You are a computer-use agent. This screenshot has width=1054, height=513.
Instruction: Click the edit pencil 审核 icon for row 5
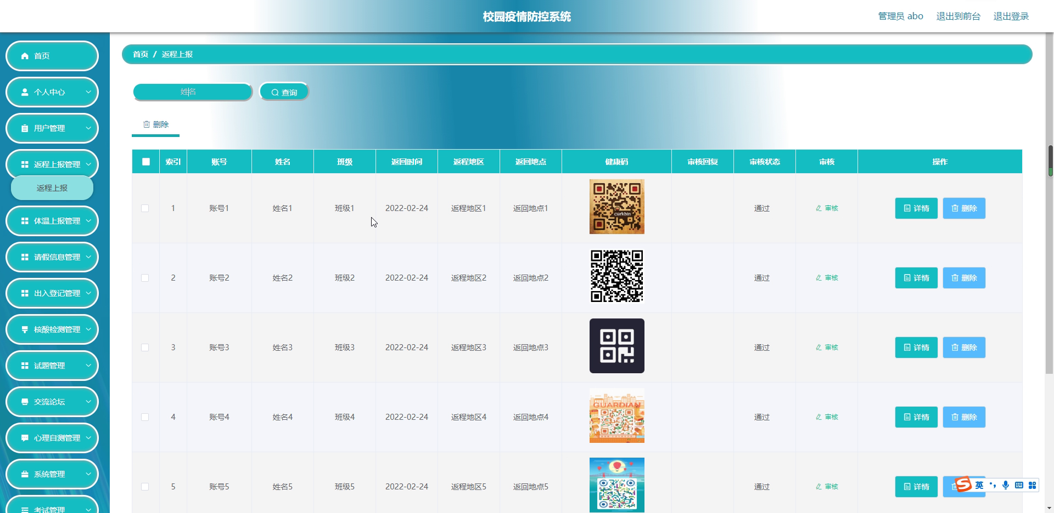[818, 487]
